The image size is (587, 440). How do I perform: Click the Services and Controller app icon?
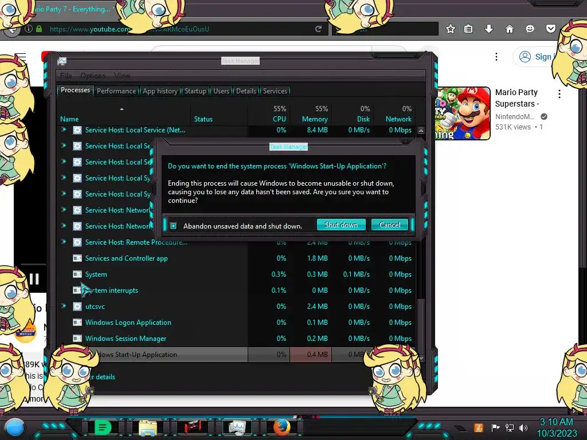(77, 258)
